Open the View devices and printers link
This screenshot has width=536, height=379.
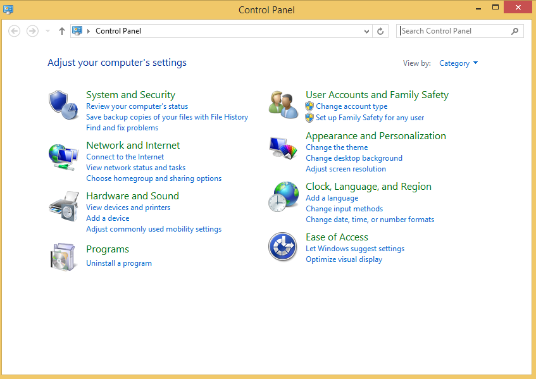point(128,208)
